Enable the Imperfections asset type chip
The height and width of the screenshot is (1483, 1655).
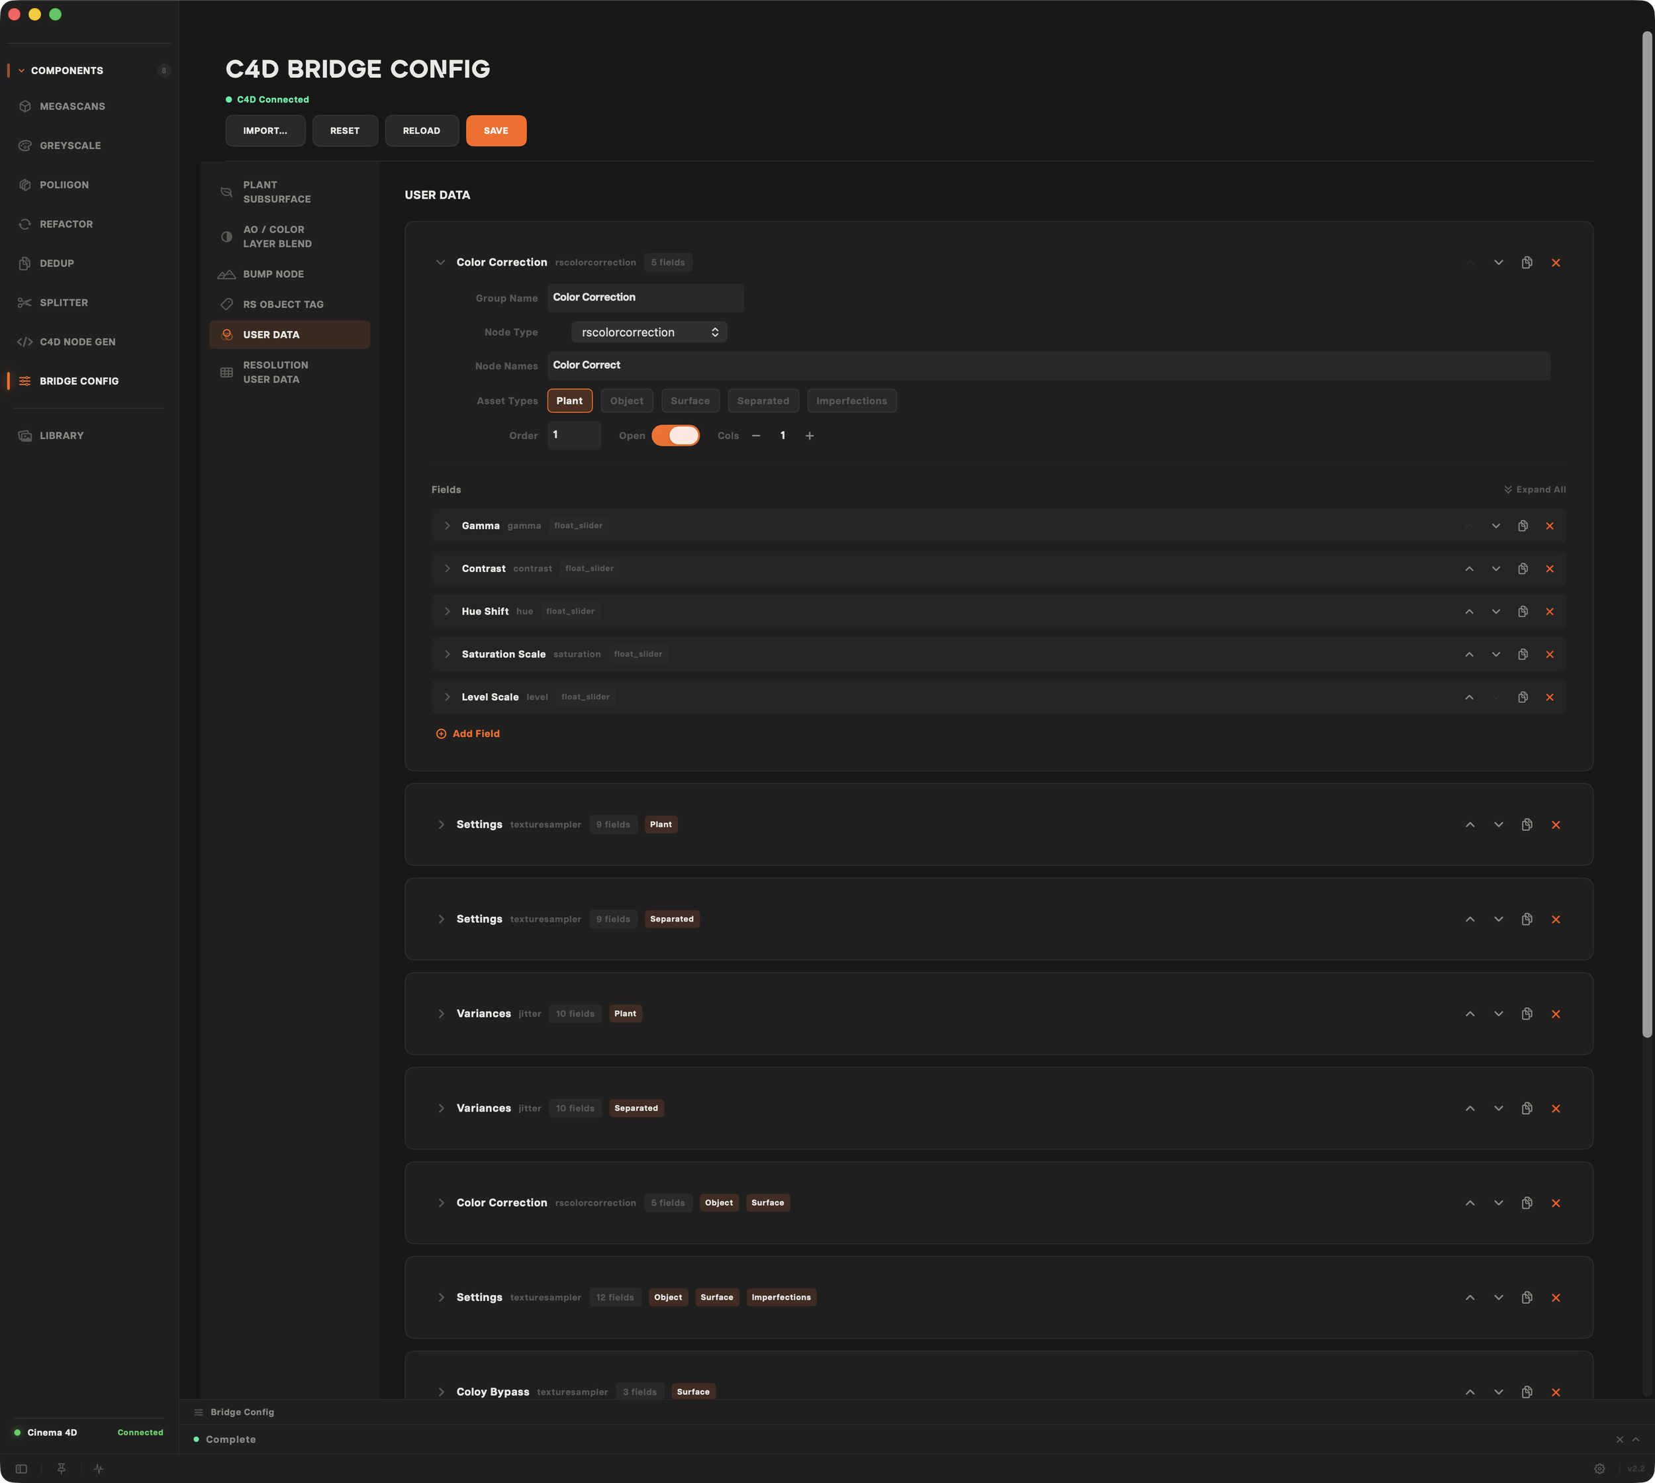[x=851, y=401]
